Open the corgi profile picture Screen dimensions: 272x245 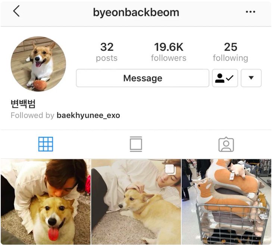tap(38, 64)
